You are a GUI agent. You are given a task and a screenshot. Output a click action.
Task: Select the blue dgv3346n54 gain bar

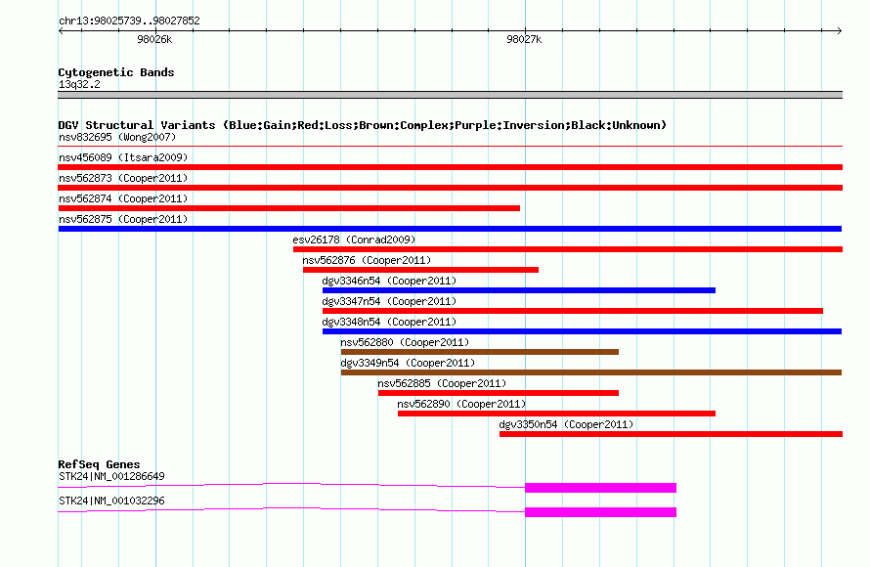[x=519, y=290]
